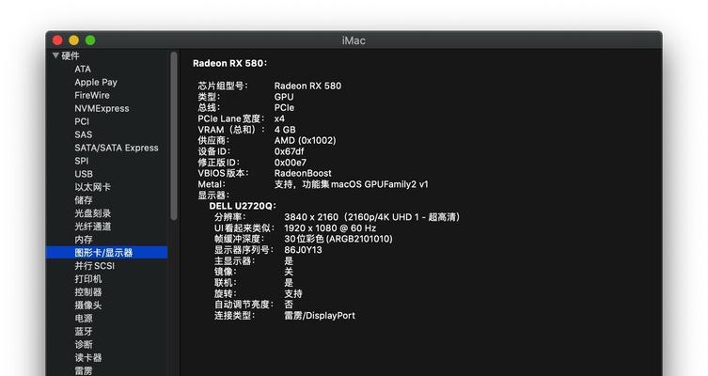Click the display serial 86J0Y13

303,250
